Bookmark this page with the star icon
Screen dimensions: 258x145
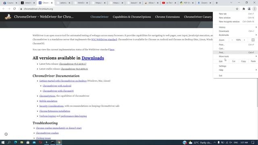coord(237,9)
